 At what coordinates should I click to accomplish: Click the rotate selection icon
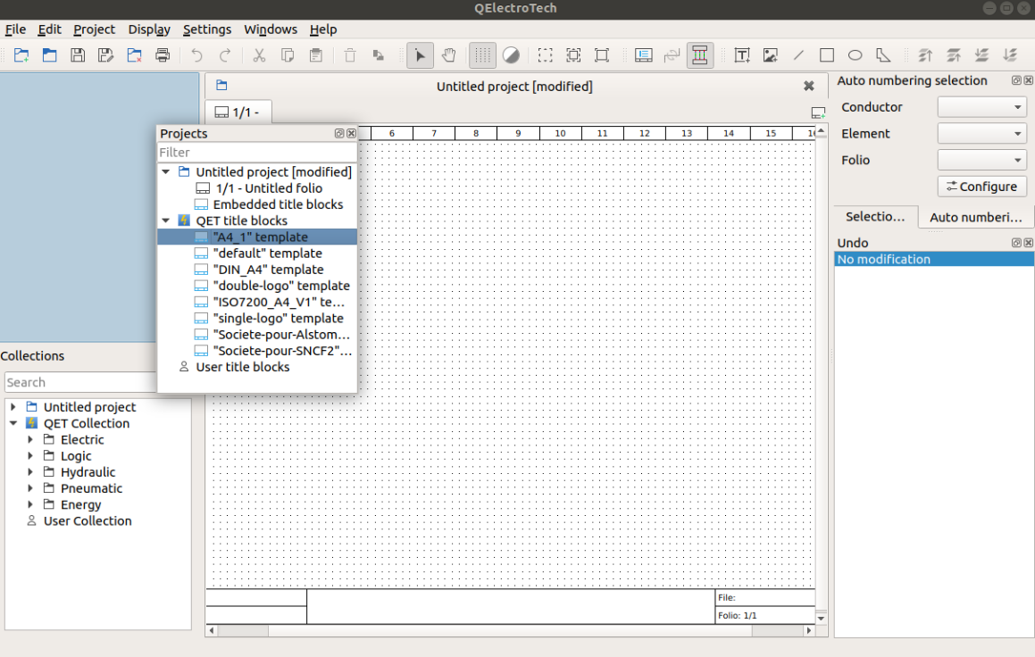[x=379, y=55]
